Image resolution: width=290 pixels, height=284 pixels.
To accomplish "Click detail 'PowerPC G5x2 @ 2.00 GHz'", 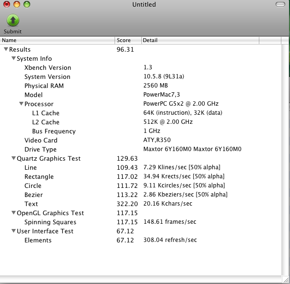I will (181, 104).
